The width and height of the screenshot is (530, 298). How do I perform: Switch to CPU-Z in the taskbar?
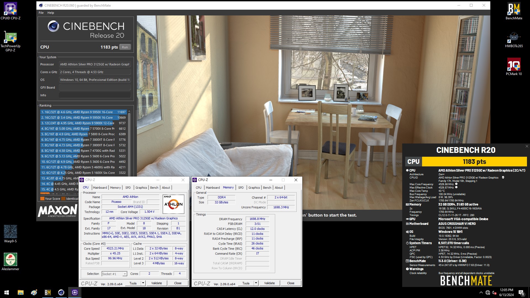point(75,292)
